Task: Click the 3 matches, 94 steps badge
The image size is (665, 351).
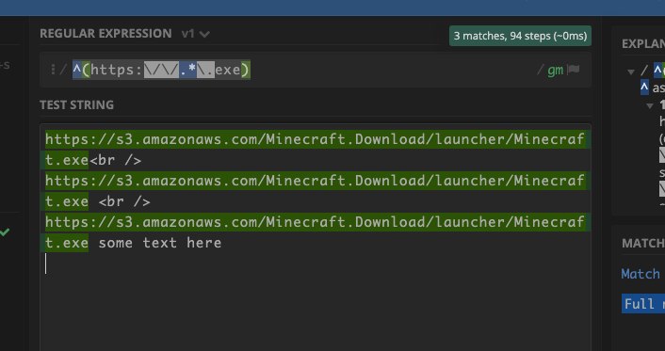Action: 520,36
